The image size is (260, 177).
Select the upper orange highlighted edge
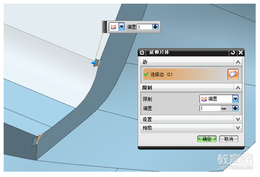pos(99,63)
